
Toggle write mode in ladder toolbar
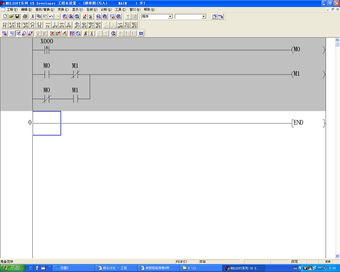(18, 33)
